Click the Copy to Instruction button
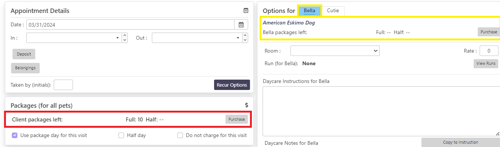The width and height of the screenshot is (500, 147). [x=461, y=142]
